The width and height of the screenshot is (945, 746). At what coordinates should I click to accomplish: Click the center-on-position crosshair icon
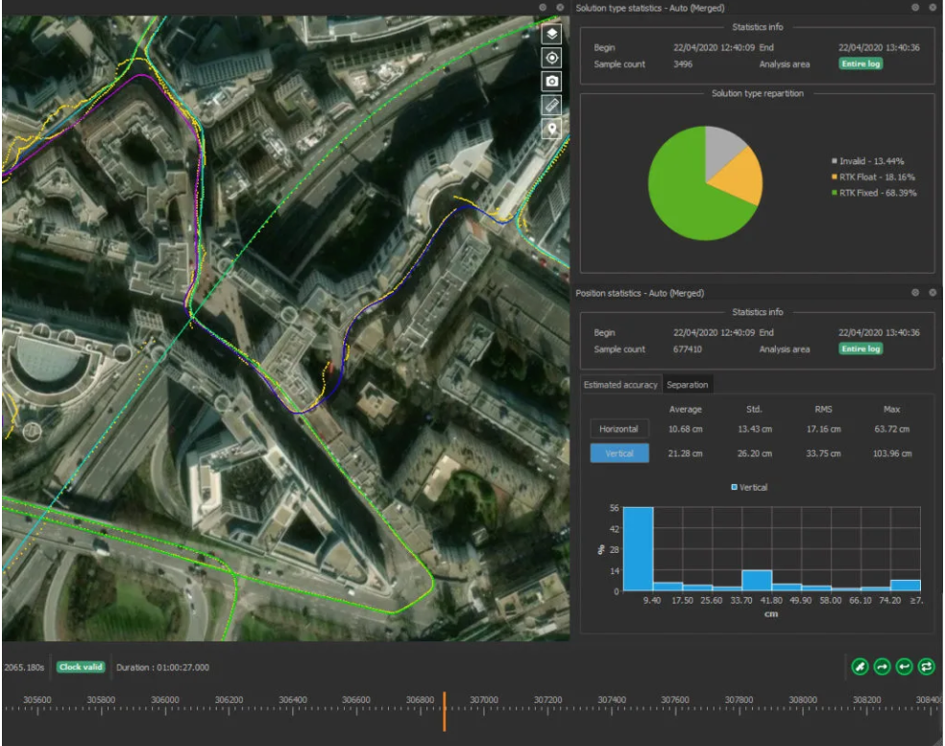click(x=551, y=60)
